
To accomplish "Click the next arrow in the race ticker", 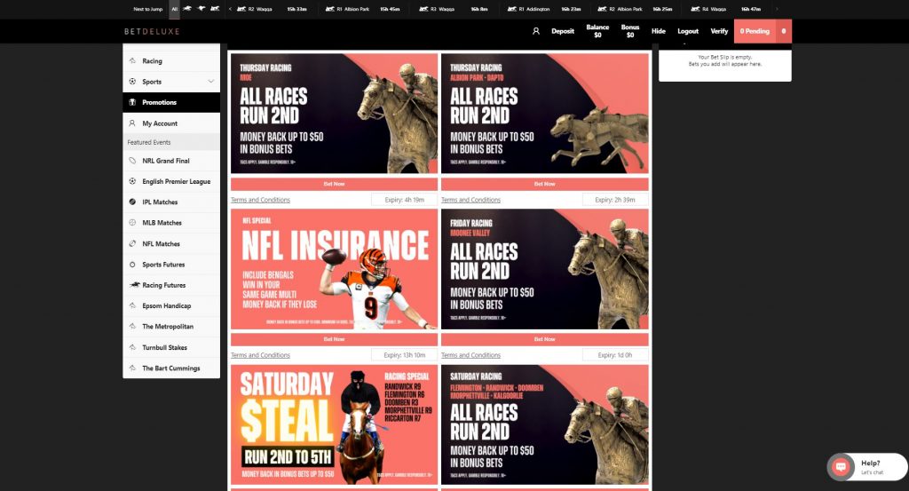I will click(x=777, y=9).
